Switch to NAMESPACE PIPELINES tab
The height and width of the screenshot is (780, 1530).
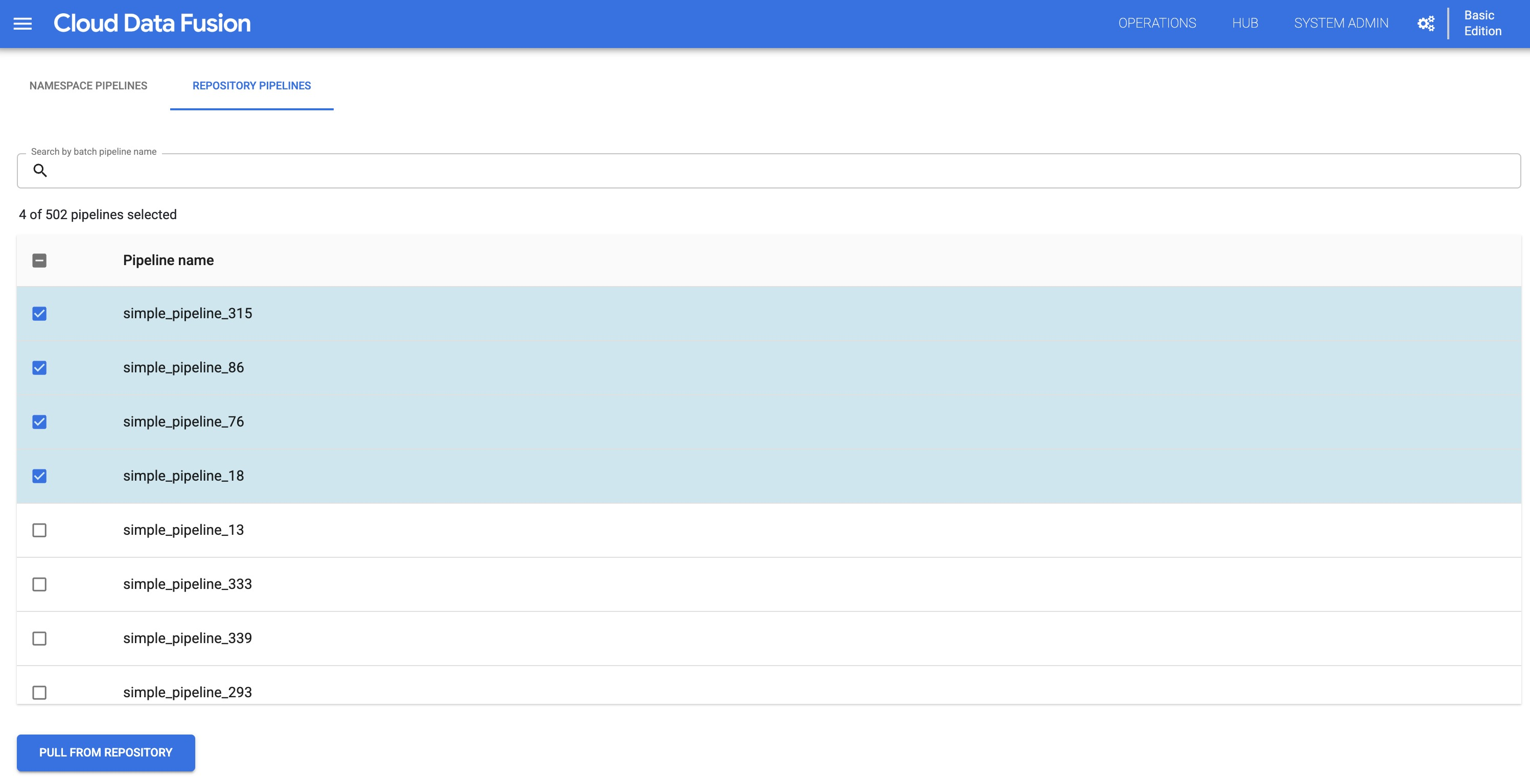tap(88, 85)
